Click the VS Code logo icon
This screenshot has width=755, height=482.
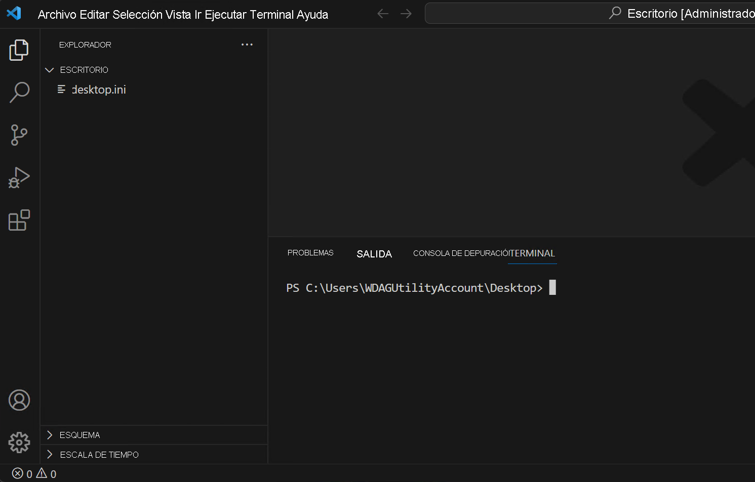[x=14, y=13]
